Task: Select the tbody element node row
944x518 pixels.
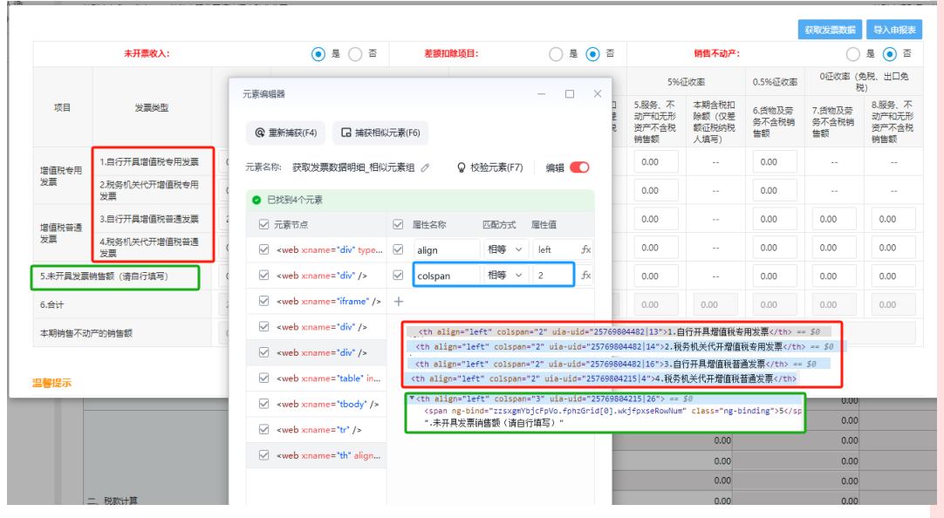Action: tap(327, 405)
